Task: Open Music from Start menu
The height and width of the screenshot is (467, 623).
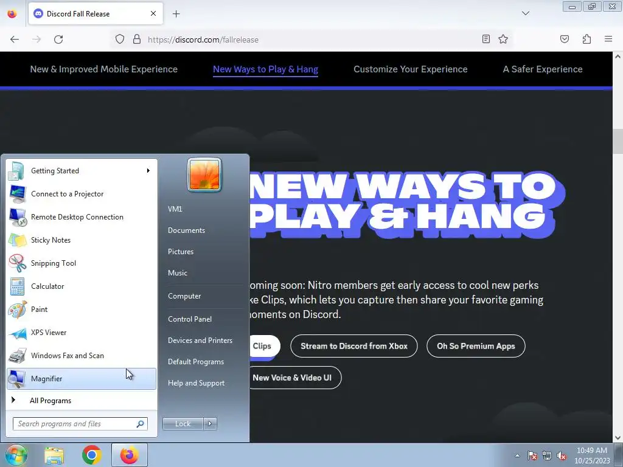Action: pyautogui.click(x=178, y=273)
